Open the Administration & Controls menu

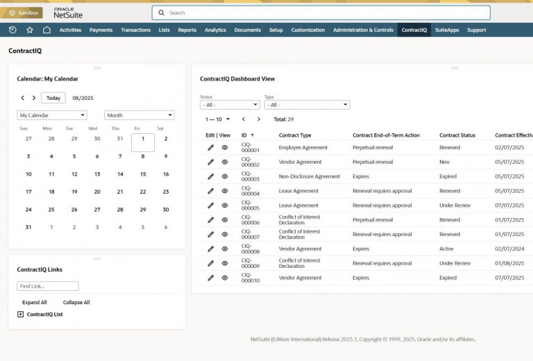pyautogui.click(x=363, y=30)
